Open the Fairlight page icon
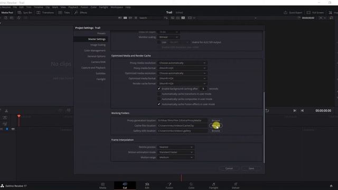Screen dimensions: 338x190 point(213,186)
